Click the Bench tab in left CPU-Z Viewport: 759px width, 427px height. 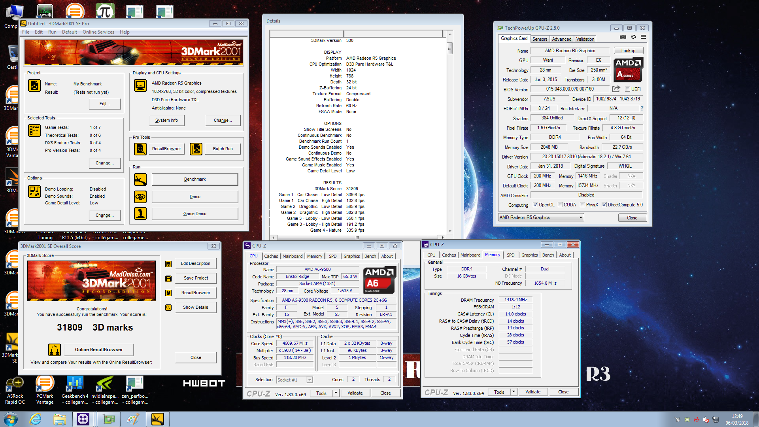coord(370,256)
